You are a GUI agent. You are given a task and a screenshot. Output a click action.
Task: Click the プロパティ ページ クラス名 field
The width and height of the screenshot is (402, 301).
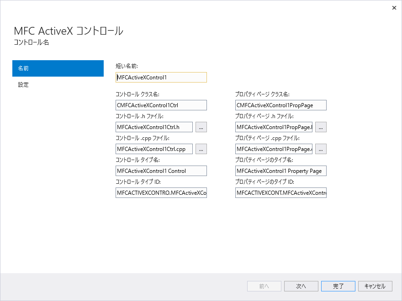click(x=280, y=105)
